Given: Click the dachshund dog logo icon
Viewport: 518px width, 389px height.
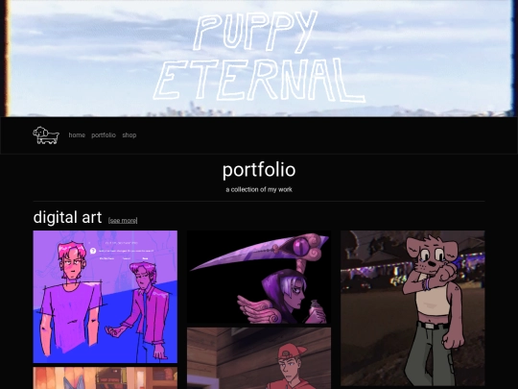Looking at the screenshot, I should [46, 135].
